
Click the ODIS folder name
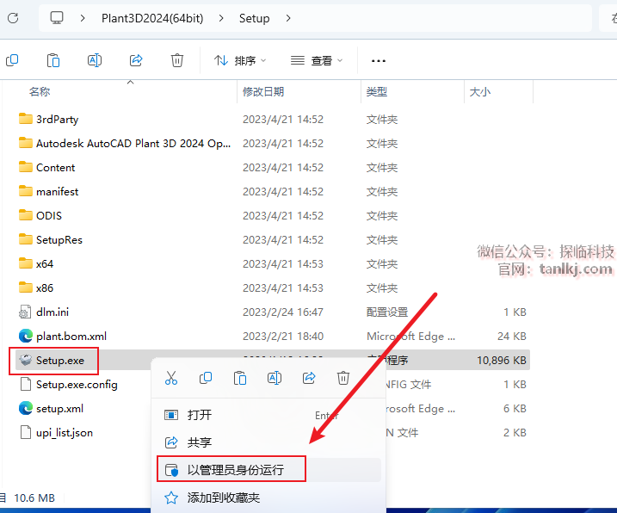[49, 216]
